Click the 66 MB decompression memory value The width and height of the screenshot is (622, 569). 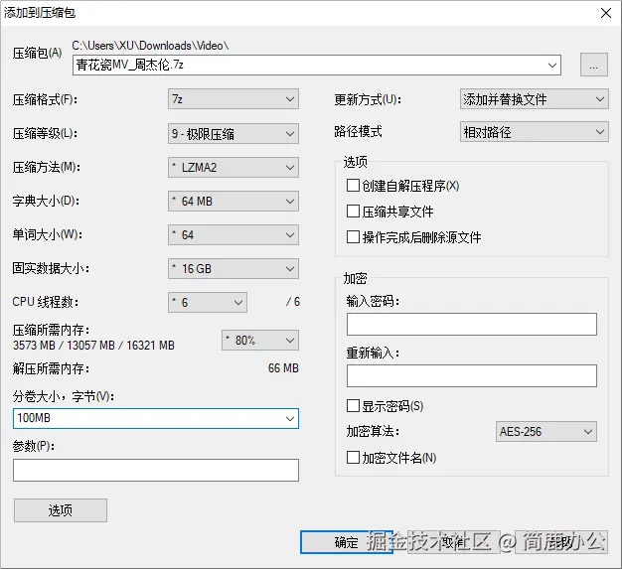click(283, 368)
